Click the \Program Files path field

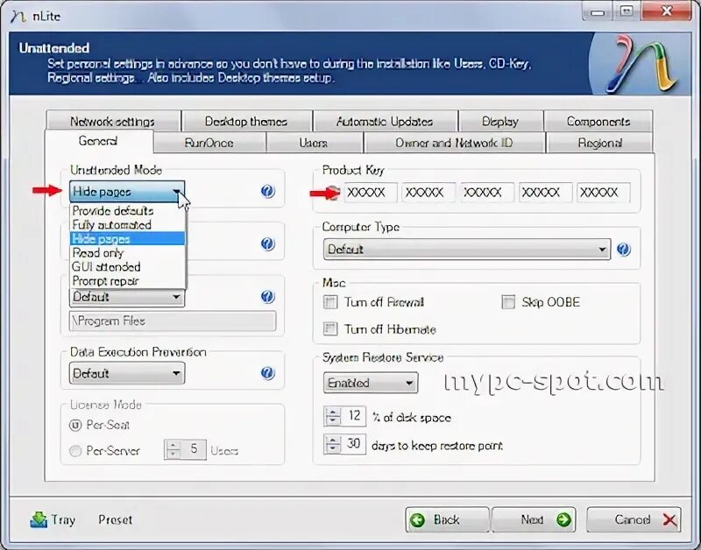(173, 321)
